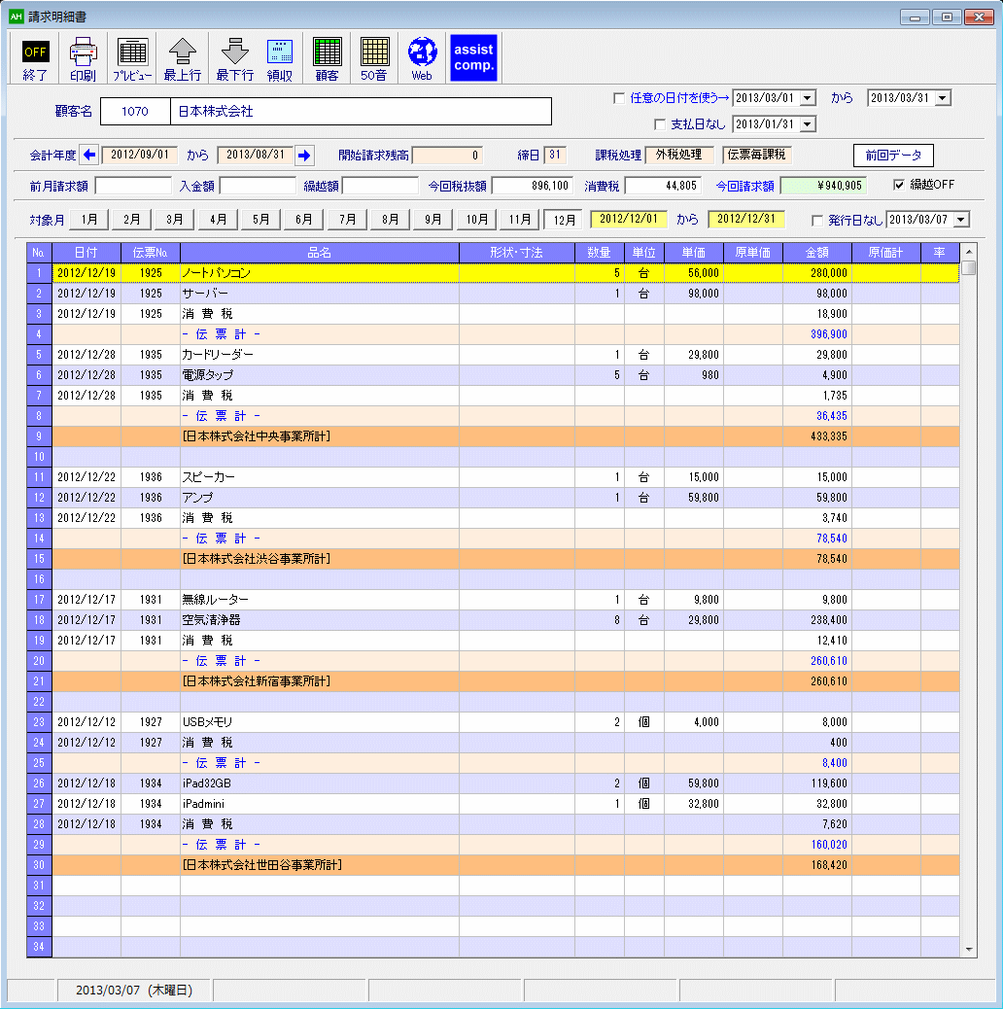Select the 電源タップ row
Image resolution: width=1003 pixels, height=1009 pixels.
[493, 375]
